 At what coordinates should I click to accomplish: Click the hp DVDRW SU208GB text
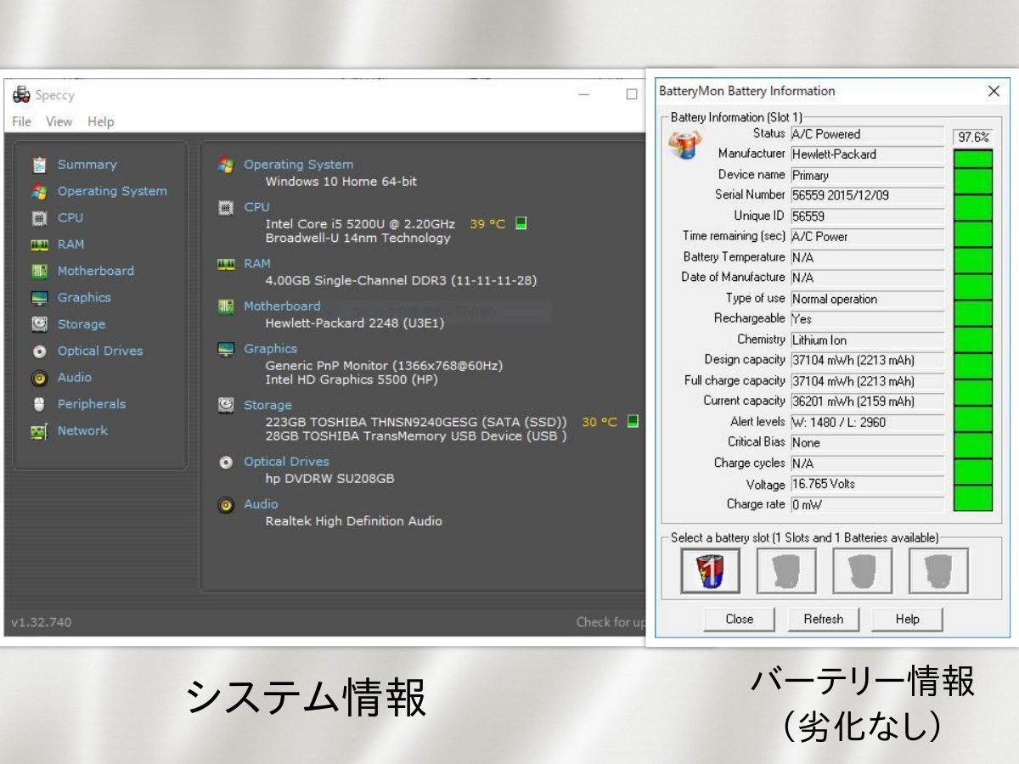point(329,479)
